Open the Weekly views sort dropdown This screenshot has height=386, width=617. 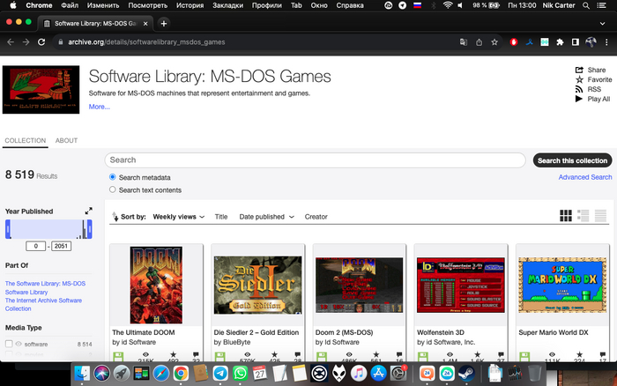(179, 217)
